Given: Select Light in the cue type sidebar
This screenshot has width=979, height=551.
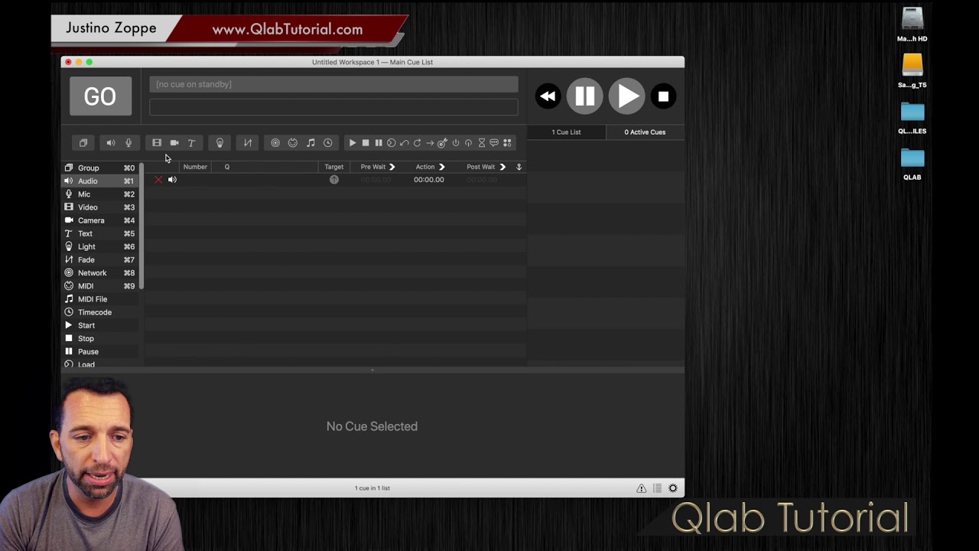Looking at the screenshot, I should [99, 247].
